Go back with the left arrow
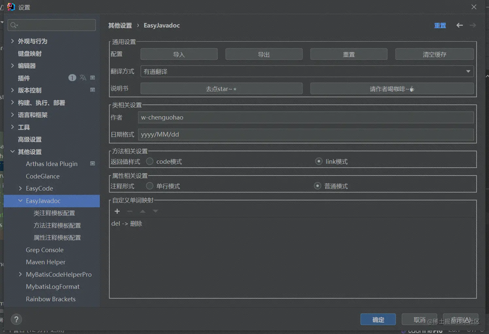The image size is (489, 334). point(460,25)
